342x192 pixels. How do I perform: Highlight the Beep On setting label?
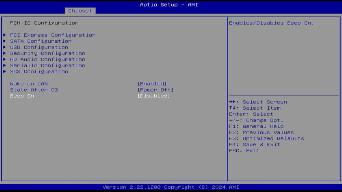(22, 96)
